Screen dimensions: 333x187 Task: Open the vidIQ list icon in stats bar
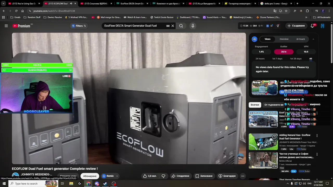[x=272, y=26]
